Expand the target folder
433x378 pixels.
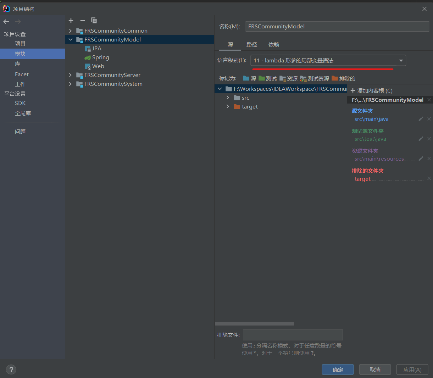pyautogui.click(x=228, y=106)
